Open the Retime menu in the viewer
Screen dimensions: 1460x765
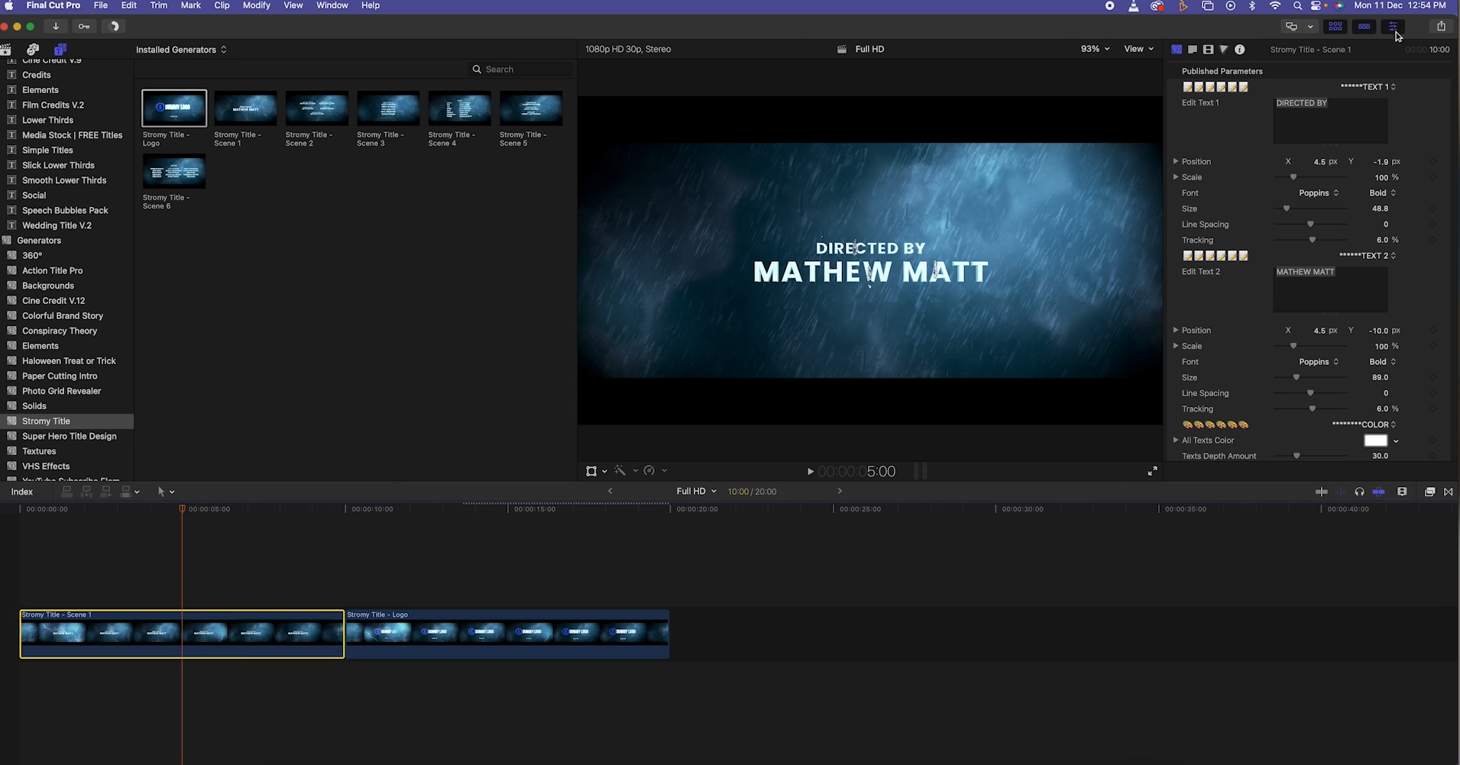(650, 471)
